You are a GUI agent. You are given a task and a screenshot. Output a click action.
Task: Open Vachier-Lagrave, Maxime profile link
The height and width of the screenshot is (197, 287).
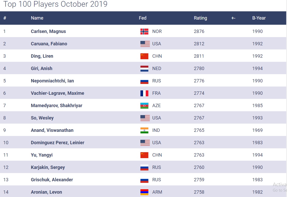[x=57, y=93]
